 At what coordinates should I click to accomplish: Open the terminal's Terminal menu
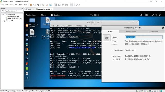click(x=78, y=26)
